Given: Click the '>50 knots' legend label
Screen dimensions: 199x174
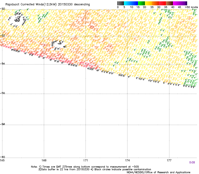Looking at the screenshot, I should [x=191, y=7].
